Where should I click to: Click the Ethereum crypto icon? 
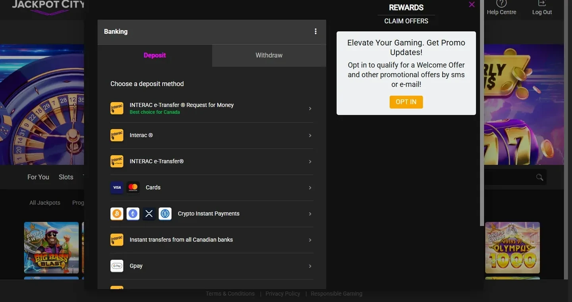133,214
